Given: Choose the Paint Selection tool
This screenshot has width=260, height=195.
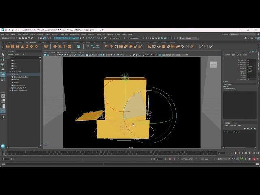Looking at the screenshot, I should [x=3, y=64].
